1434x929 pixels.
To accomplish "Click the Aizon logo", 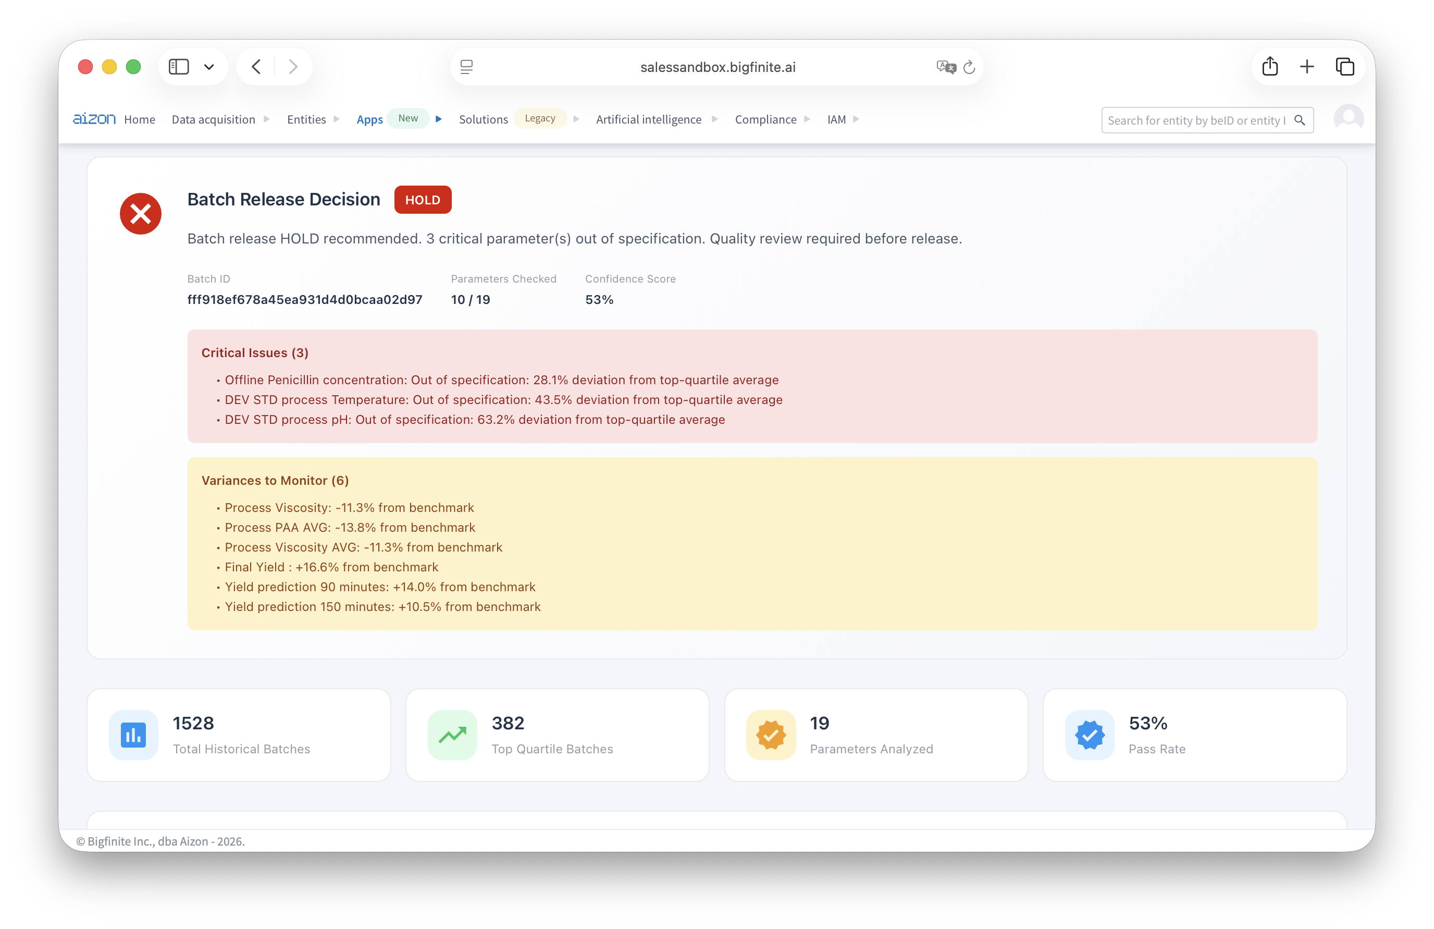I will 94,119.
